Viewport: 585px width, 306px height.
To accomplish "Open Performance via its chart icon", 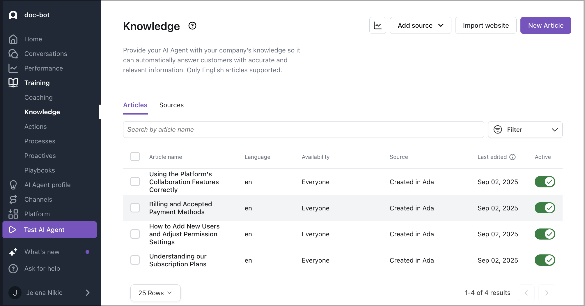I will pos(13,68).
